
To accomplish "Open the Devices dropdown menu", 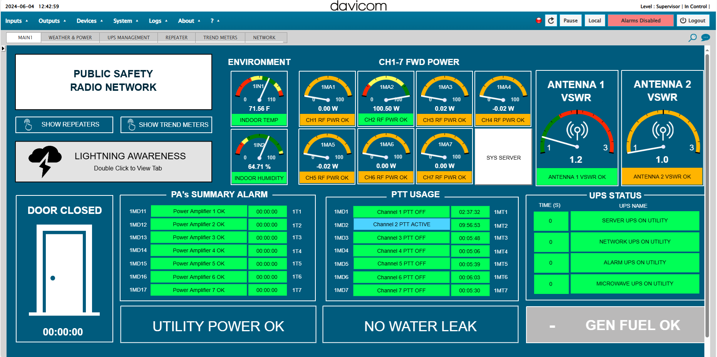I will coord(89,21).
